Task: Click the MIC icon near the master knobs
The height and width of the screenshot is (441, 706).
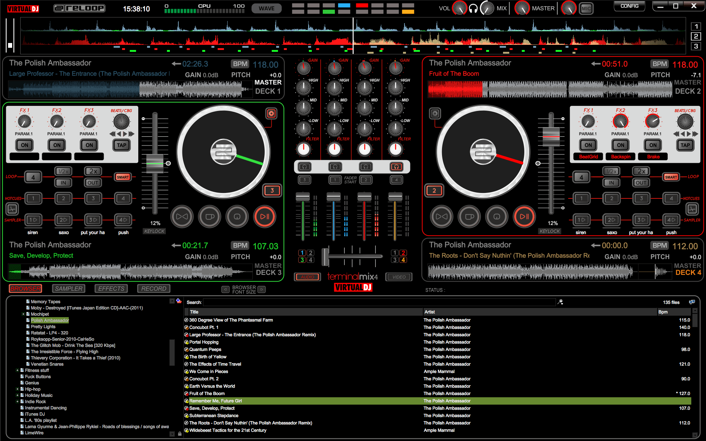Action: point(586,8)
